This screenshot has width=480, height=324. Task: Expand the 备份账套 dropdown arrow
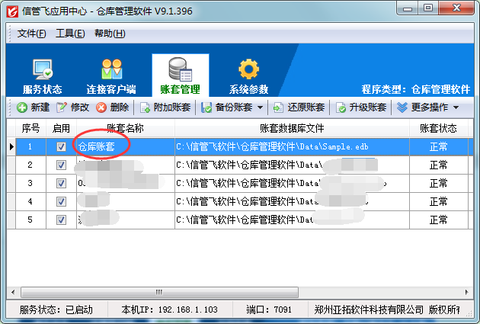pyautogui.click(x=260, y=107)
